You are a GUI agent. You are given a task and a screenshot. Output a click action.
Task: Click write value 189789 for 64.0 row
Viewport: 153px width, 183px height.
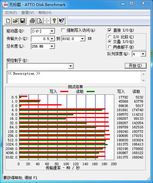[x=122, y=127]
